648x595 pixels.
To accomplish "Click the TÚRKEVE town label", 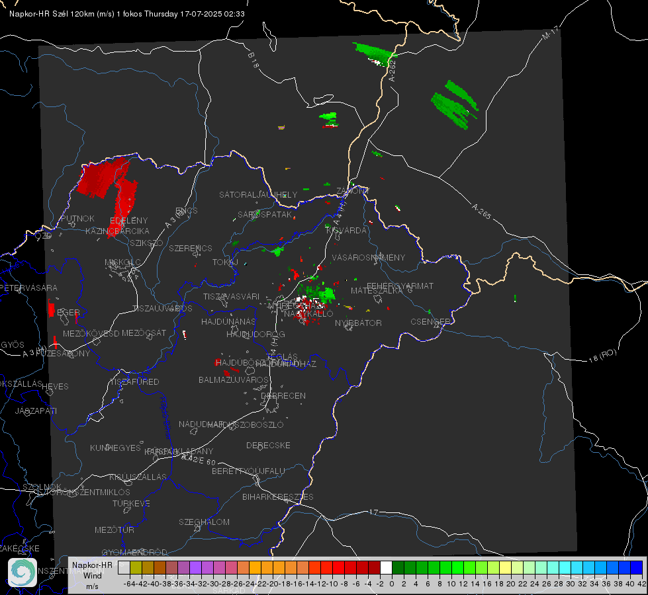I will (x=132, y=503).
